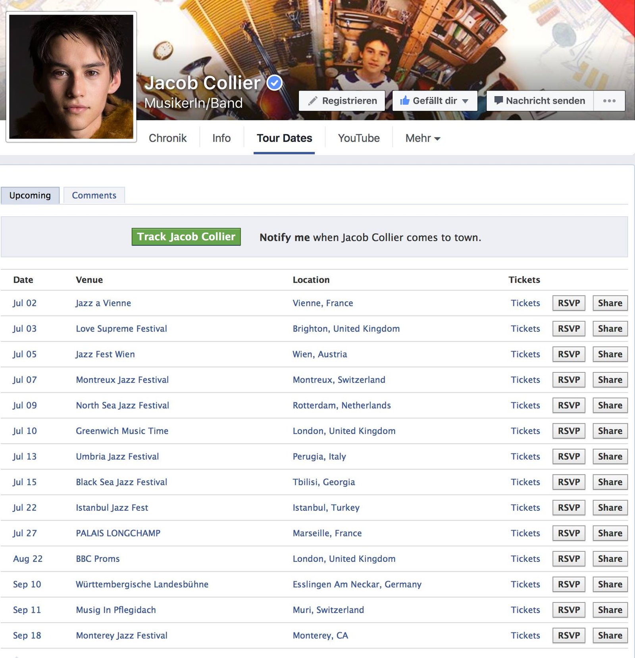635x658 pixels.
Task: Open the Love Supreme Festival venue link
Action: click(x=121, y=329)
